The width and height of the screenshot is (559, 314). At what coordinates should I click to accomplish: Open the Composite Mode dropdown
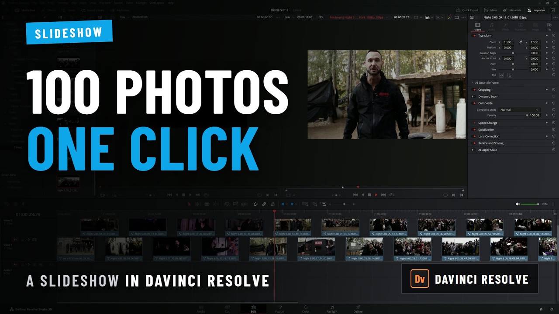(x=519, y=110)
